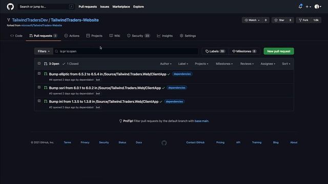This screenshot has width=328, height=184.
Task: Check the ini bump pull request
Action: click(x=39, y=101)
